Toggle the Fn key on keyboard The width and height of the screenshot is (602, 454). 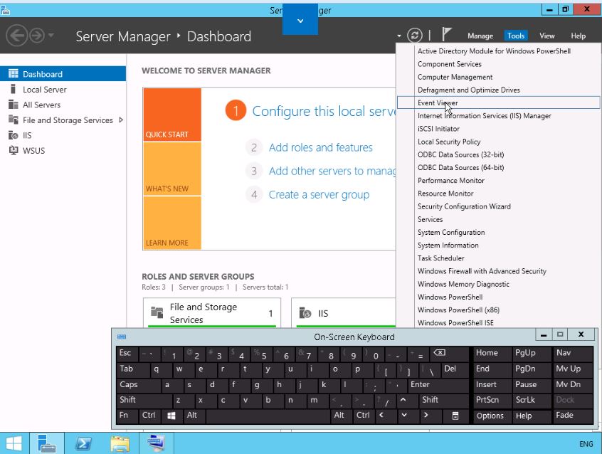tap(125, 416)
